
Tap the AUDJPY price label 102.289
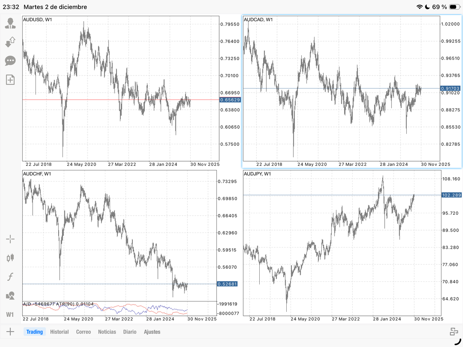pyautogui.click(x=451, y=195)
